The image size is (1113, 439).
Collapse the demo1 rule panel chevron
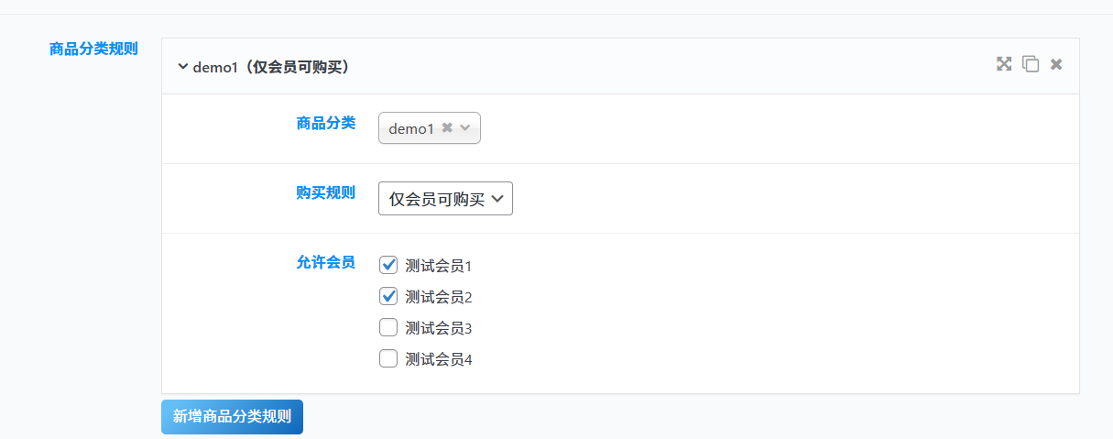point(182,67)
